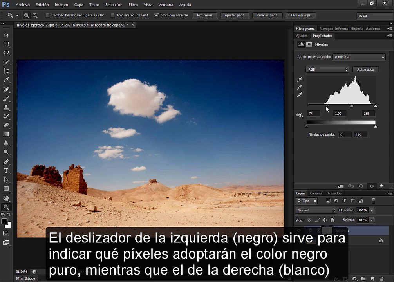394x282 pixels.
Task: Open the Tipo layer filter dropdown
Action: point(306,201)
